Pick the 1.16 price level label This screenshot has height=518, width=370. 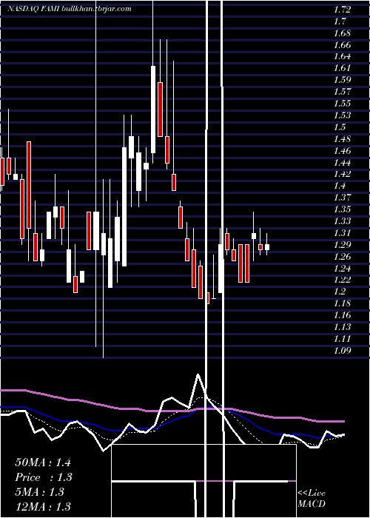point(342,315)
